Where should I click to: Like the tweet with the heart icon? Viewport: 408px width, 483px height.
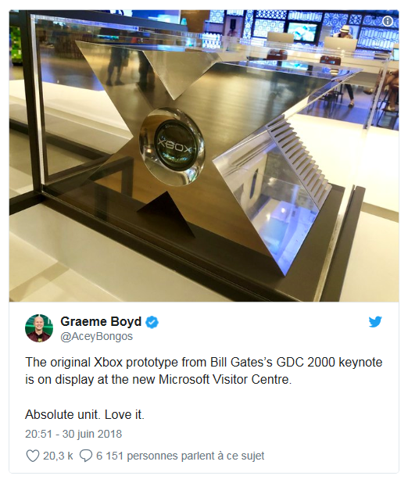[32, 456]
